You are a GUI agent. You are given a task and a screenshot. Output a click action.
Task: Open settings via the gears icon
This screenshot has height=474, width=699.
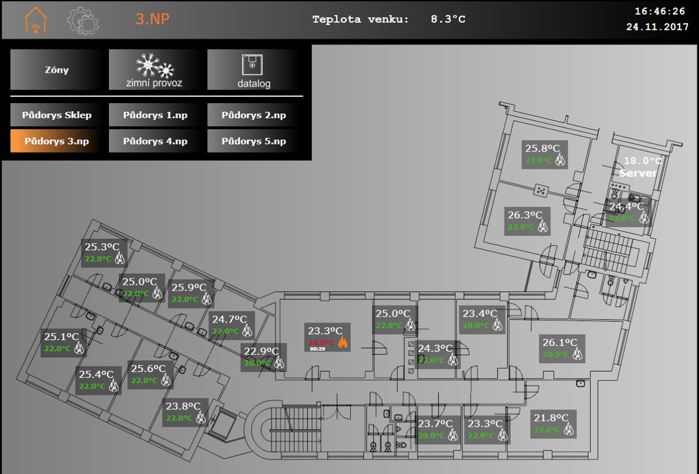(x=79, y=20)
